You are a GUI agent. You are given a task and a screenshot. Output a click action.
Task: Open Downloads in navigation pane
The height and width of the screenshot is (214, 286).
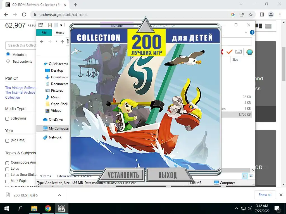coord(59,77)
